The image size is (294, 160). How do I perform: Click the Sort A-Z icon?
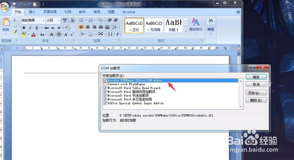(x=110, y=34)
